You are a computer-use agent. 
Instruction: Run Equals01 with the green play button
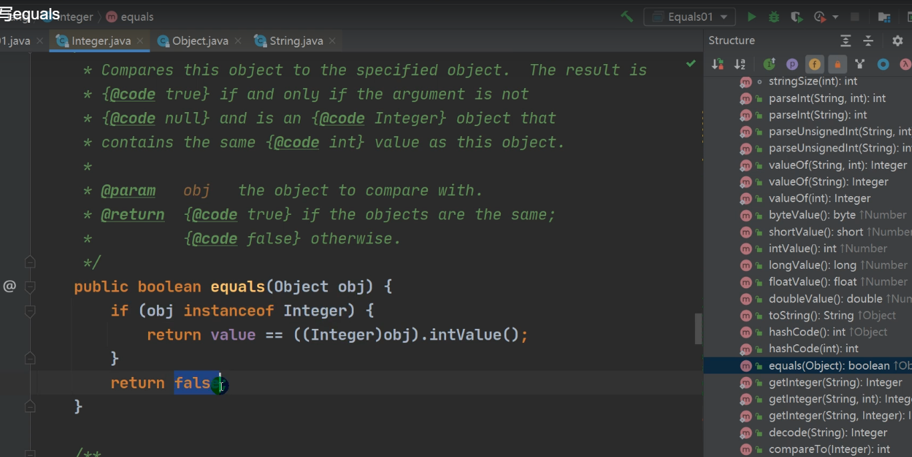tap(752, 17)
